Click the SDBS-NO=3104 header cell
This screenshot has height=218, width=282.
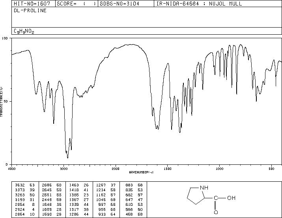(126, 4)
